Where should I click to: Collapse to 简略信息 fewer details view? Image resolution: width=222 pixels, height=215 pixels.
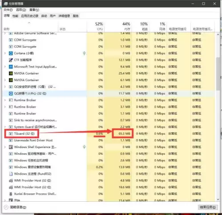pyautogui.click(x=15, y=207)
